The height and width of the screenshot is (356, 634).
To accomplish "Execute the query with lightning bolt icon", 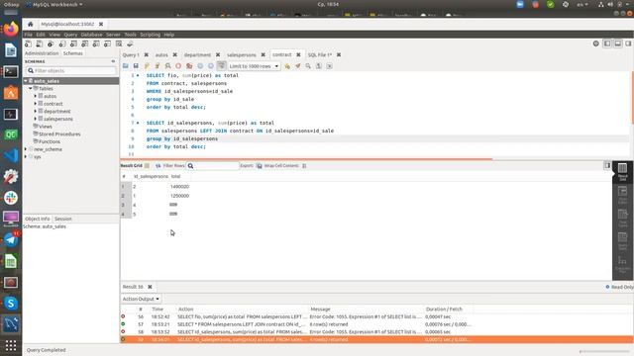I will pos(147,66).
